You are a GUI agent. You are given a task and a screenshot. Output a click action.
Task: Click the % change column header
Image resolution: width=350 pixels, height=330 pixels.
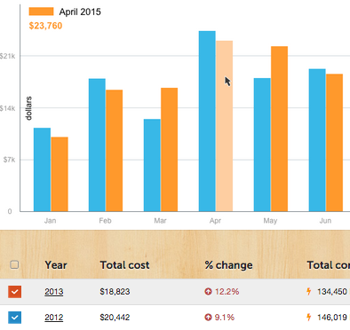tap(228, 265)
